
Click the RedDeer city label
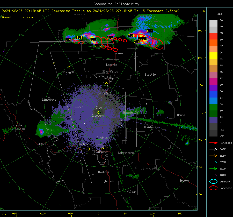pos(110,78)
